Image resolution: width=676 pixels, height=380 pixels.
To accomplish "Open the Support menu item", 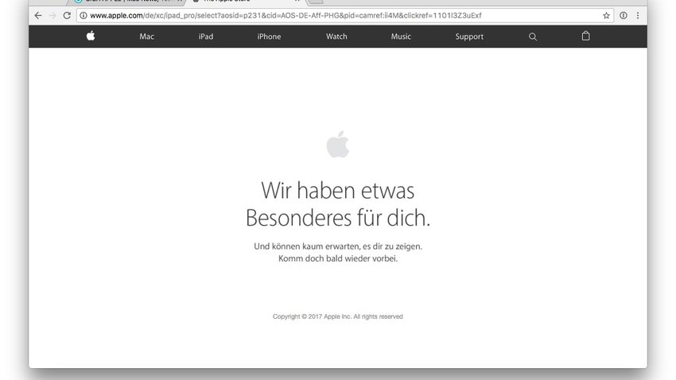I will coord(469,37).
